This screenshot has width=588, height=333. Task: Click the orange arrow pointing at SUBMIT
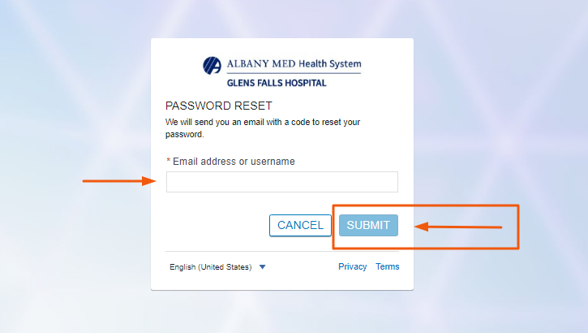coord(458,227)
